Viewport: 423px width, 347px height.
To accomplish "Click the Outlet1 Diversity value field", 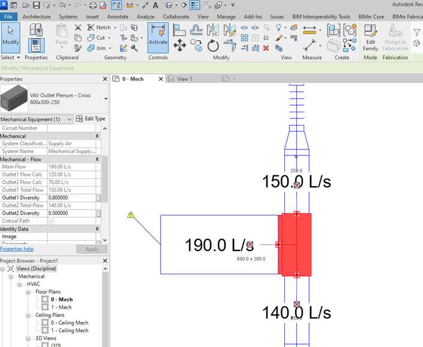I will tap(72, 198).
